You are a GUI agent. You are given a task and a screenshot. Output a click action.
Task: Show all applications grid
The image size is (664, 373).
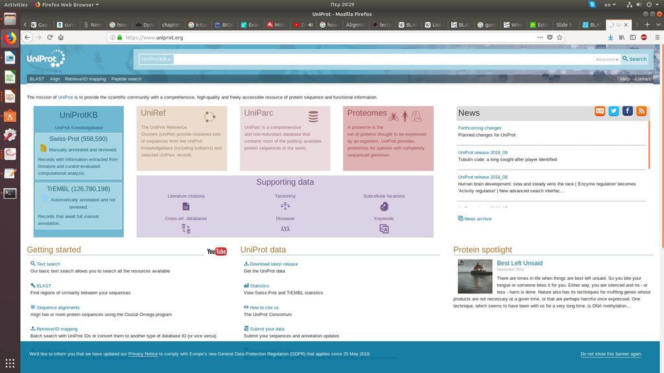(x=10, y=363)
